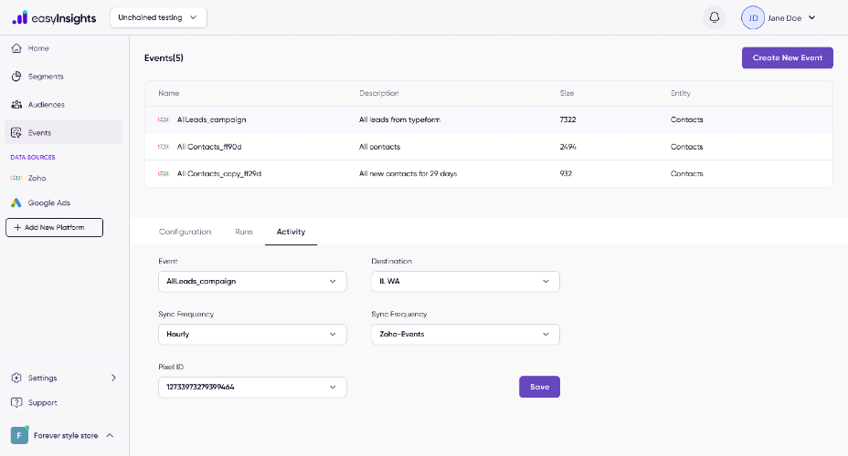Switch to the Configuration tab
The image size is (848, 456).
pyautogui.click(x=185, y=232)
